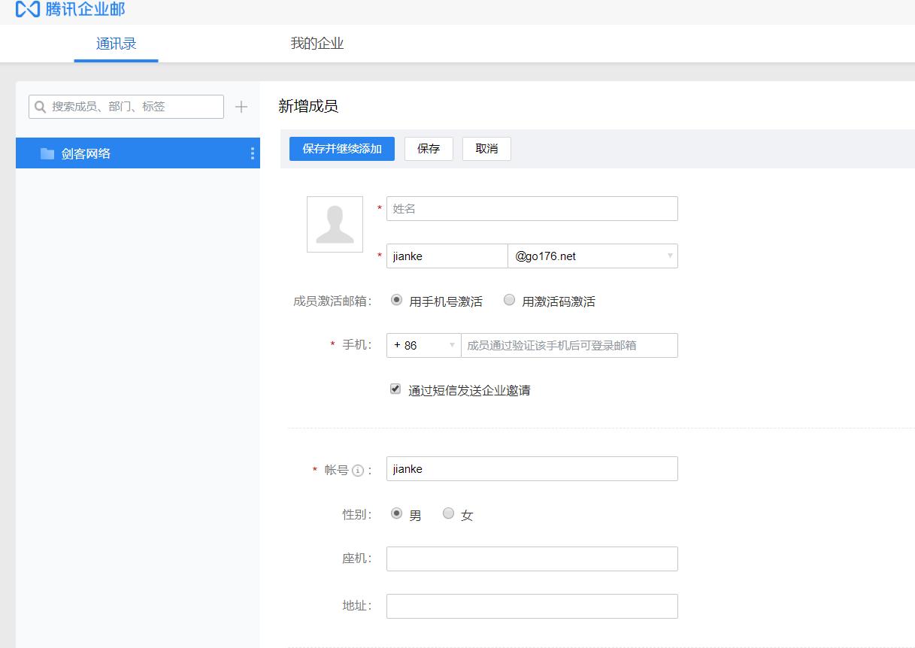Uncheck 通过短信发送企业邀请

395,388
